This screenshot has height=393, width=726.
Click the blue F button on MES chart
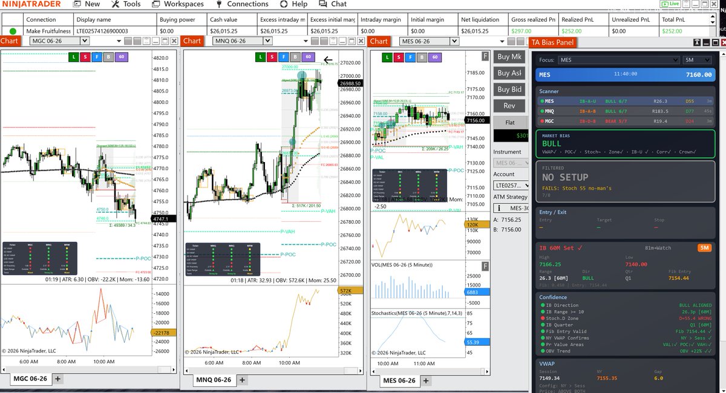point(410,57)
